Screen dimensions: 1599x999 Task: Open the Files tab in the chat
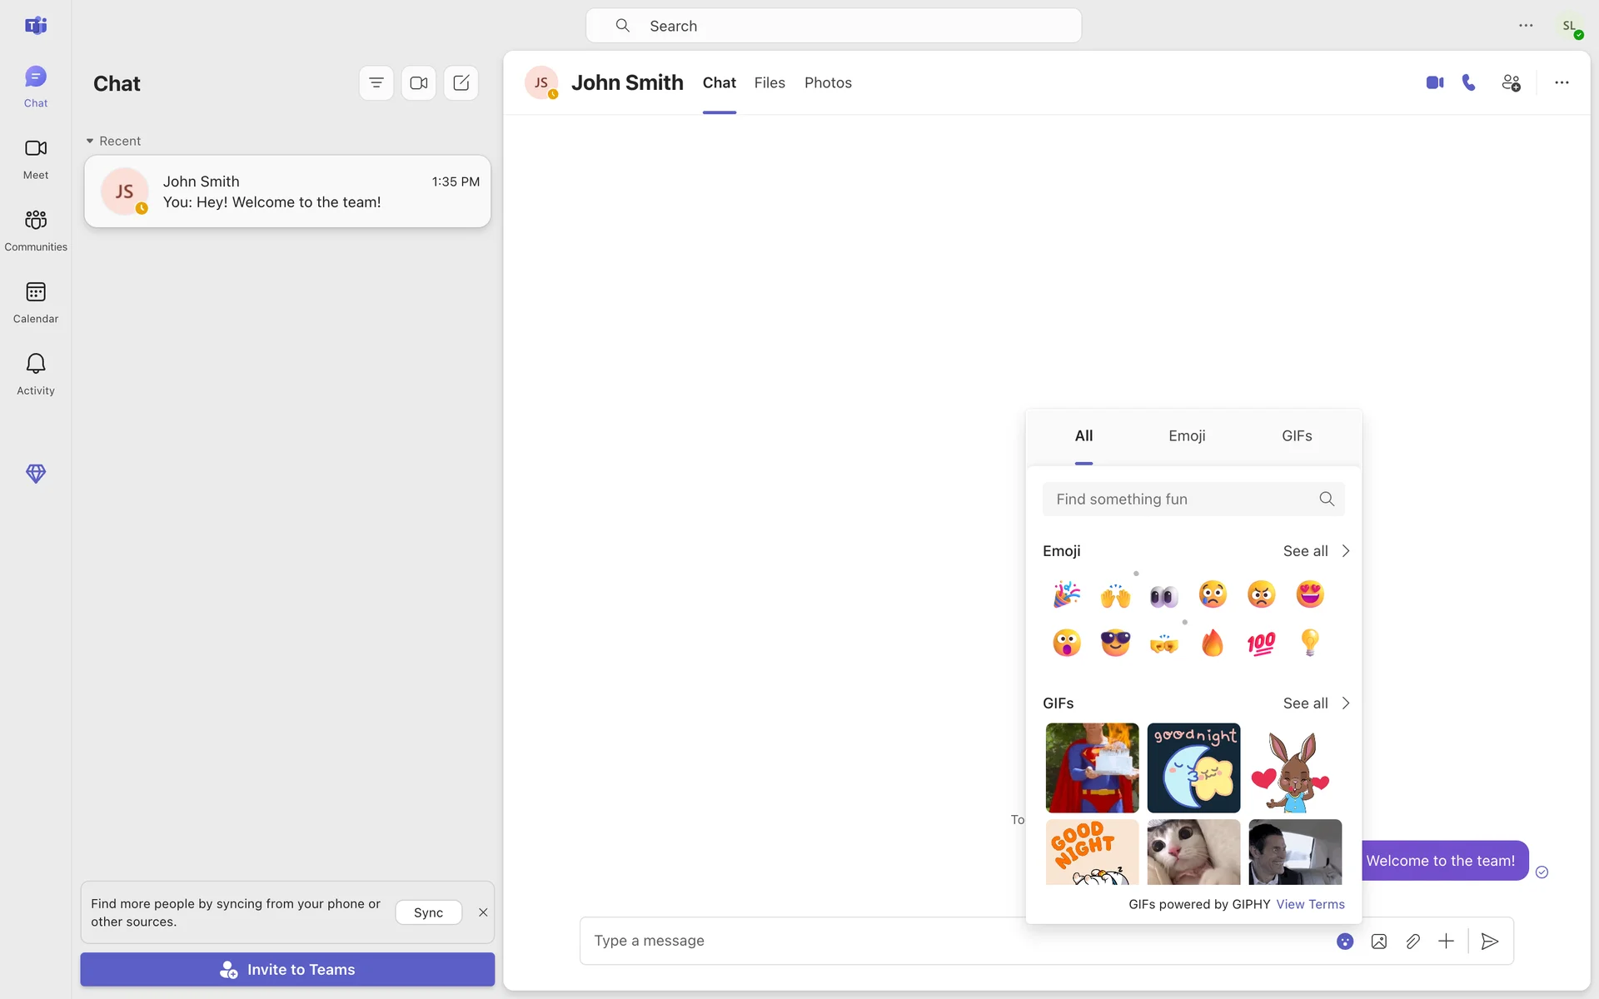point(770,82)
